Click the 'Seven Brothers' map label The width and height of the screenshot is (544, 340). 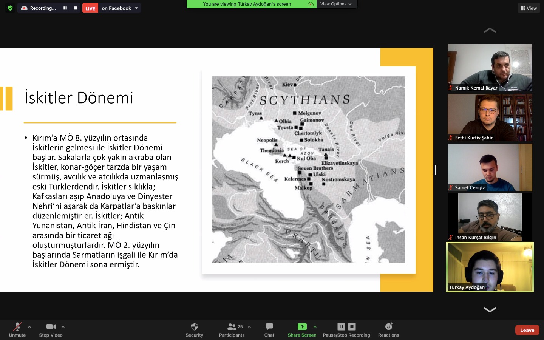click(315, 168)
